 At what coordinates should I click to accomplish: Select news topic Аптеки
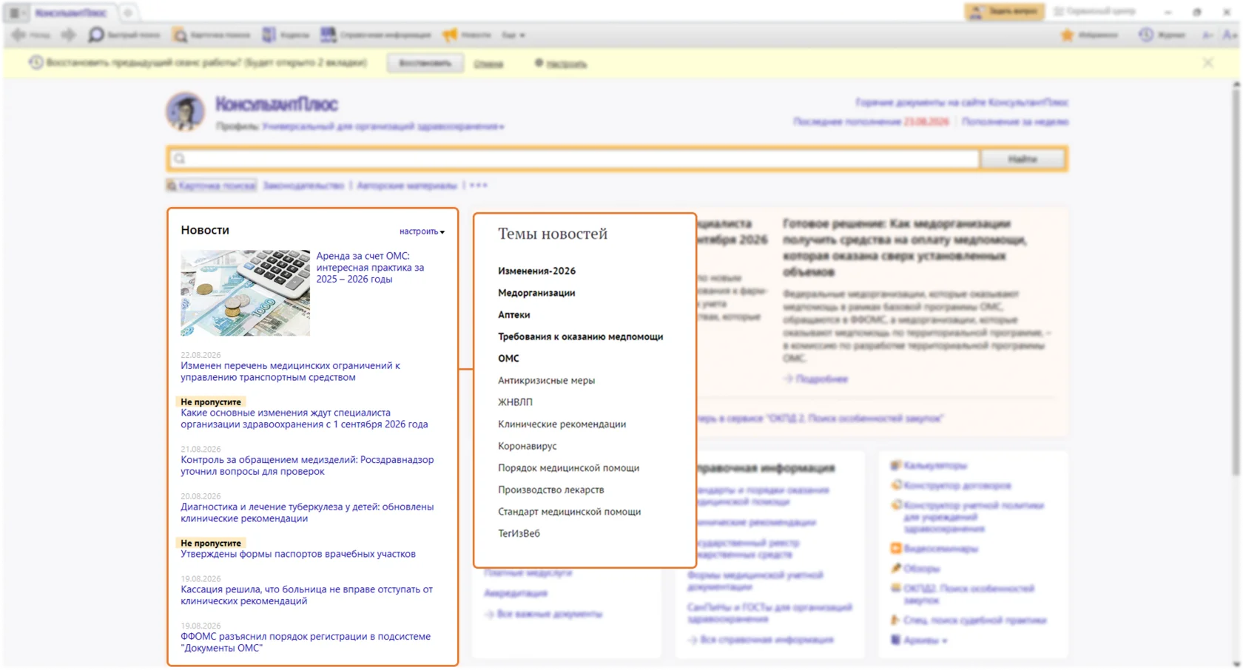click(513, 314)
